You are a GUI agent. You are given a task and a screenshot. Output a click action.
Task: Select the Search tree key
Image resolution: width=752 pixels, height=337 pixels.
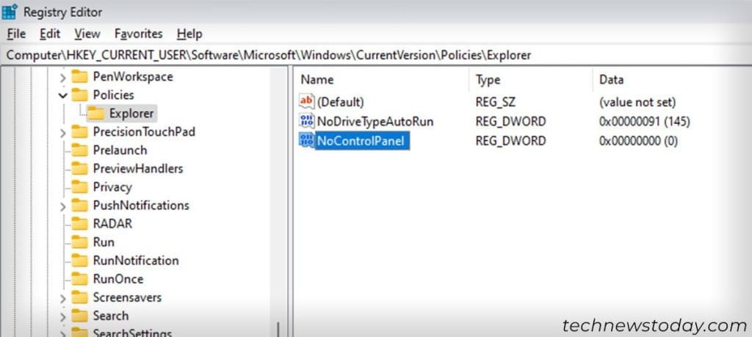(x=111, y=316)
